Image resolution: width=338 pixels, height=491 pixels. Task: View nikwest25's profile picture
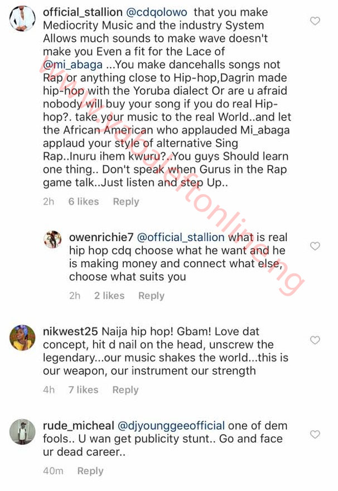pyautogui.click(x=22, y=338)
